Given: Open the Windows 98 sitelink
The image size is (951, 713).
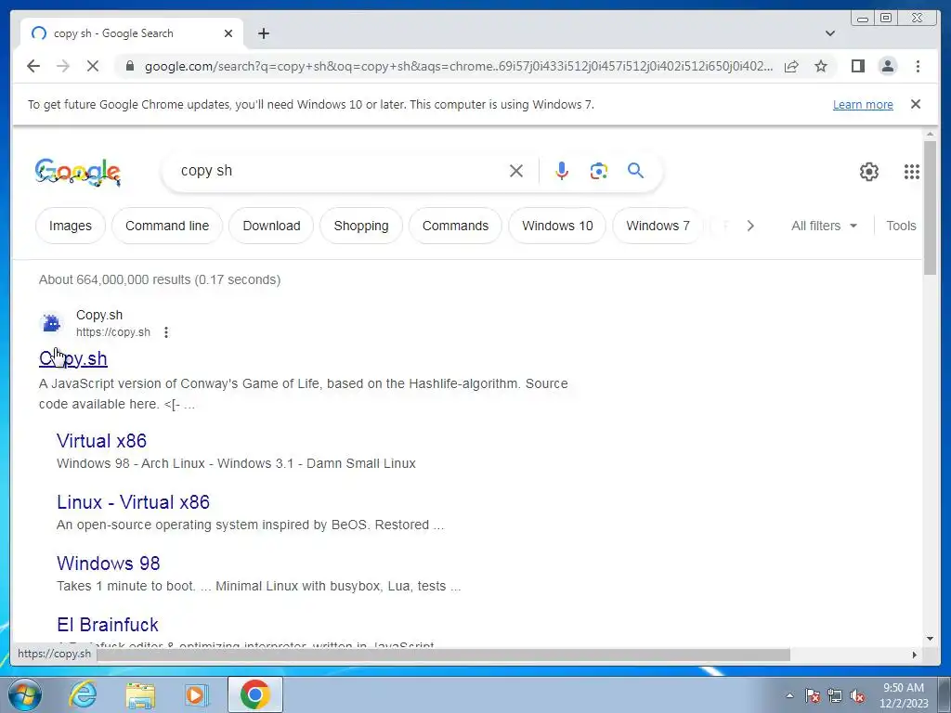Looking at the screenshot, I should 108,564.
